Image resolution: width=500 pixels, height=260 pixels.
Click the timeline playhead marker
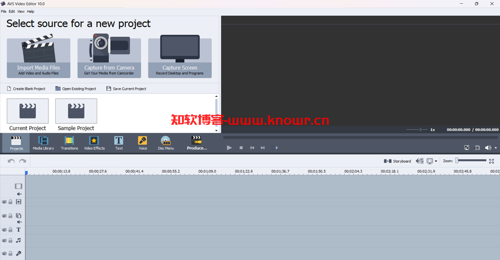pyautogui.click(x=26, y=173)
